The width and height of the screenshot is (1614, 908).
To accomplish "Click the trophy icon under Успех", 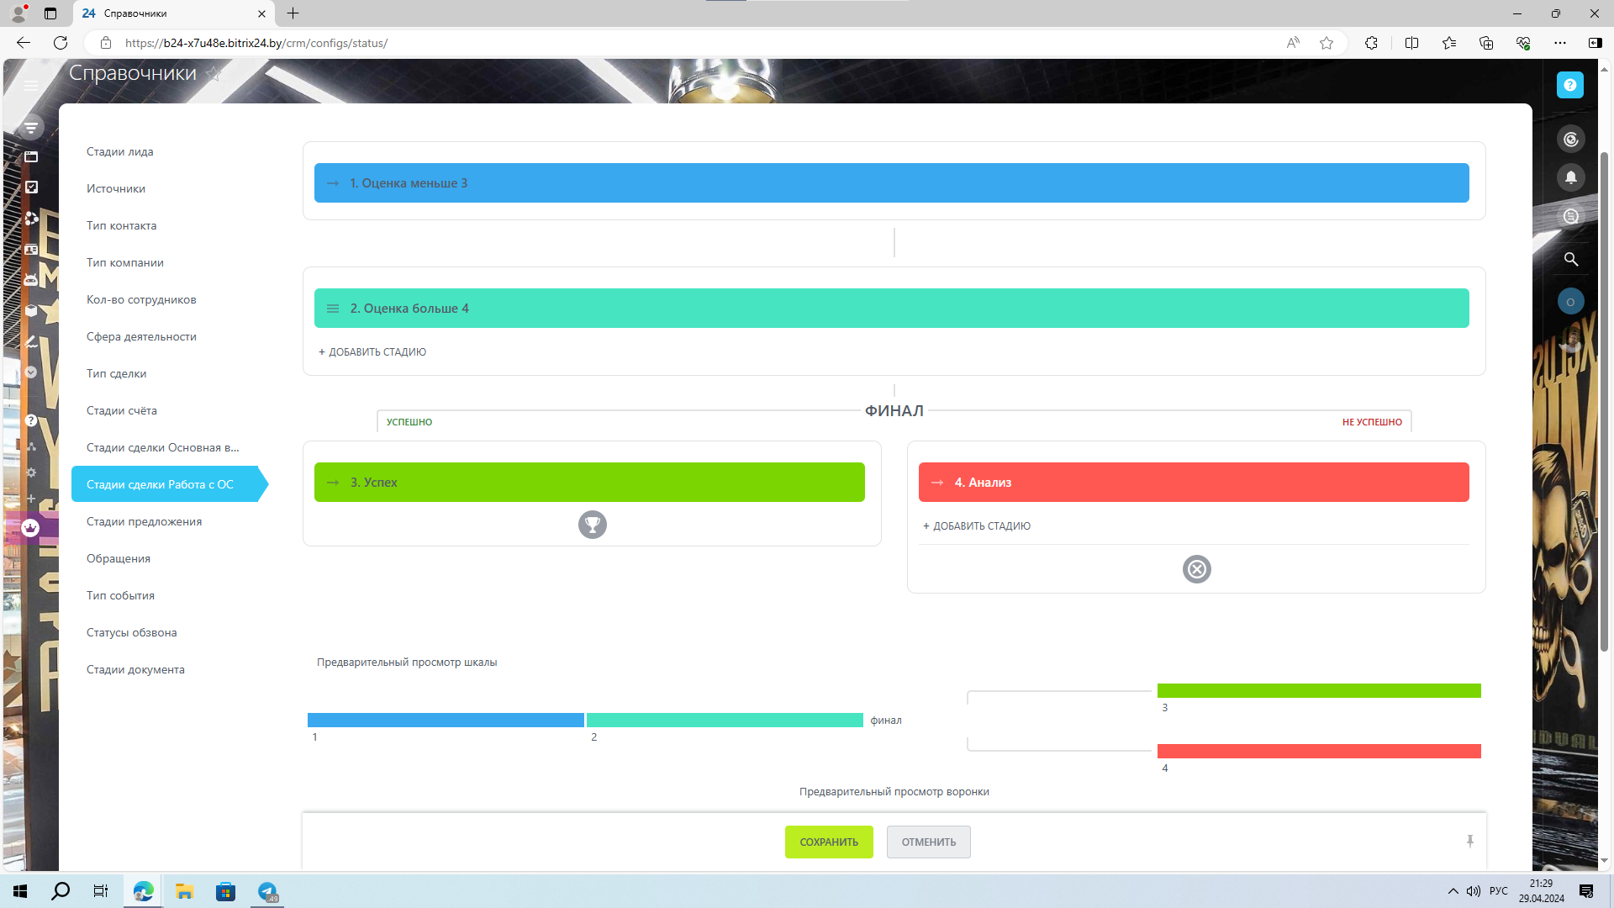I will point(592,525).
